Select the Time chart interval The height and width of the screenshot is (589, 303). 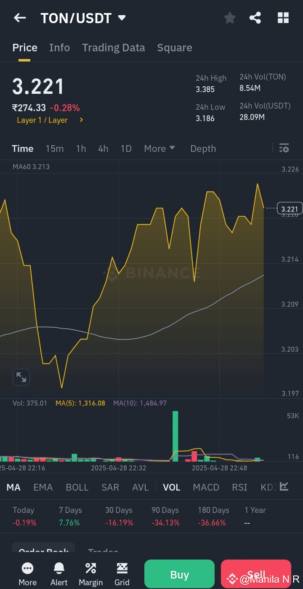click(23, 149)
